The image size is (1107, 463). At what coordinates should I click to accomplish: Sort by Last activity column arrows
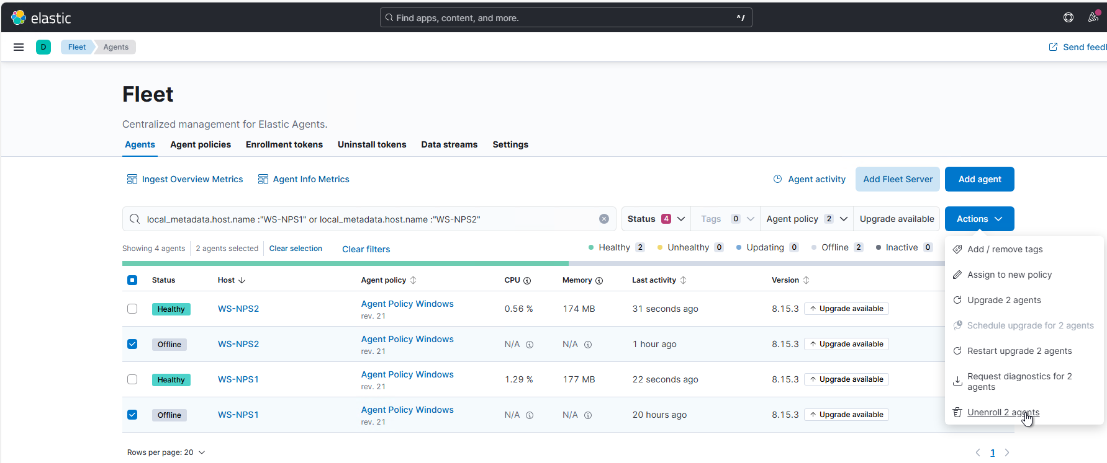pyautogui.click(x=684, y=280)
